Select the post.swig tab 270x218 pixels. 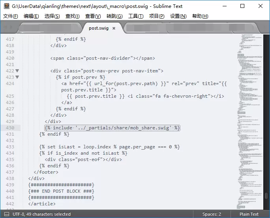tap(98, 28)
